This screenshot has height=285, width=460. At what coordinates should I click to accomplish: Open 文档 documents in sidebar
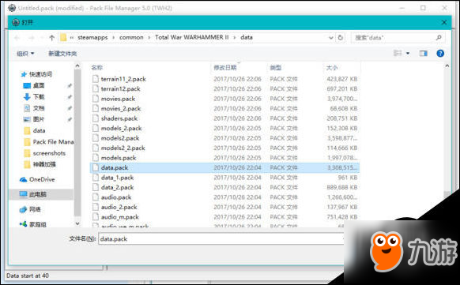pos(39,108)
